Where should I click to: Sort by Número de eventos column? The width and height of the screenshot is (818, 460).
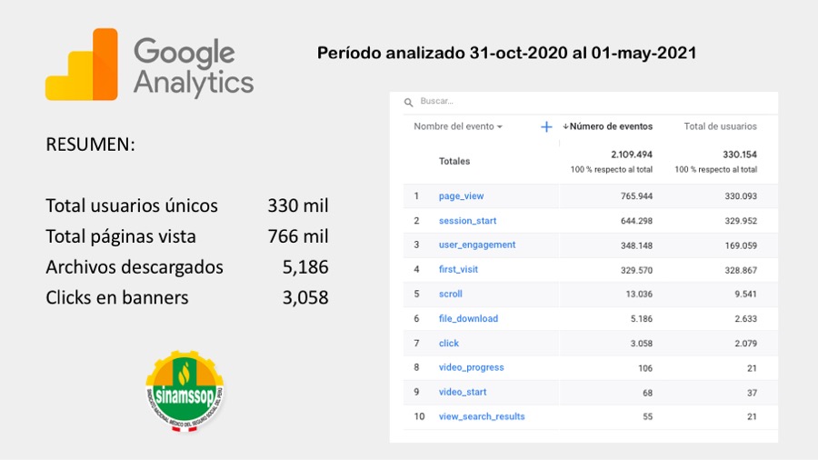click(x=610, y=127)
